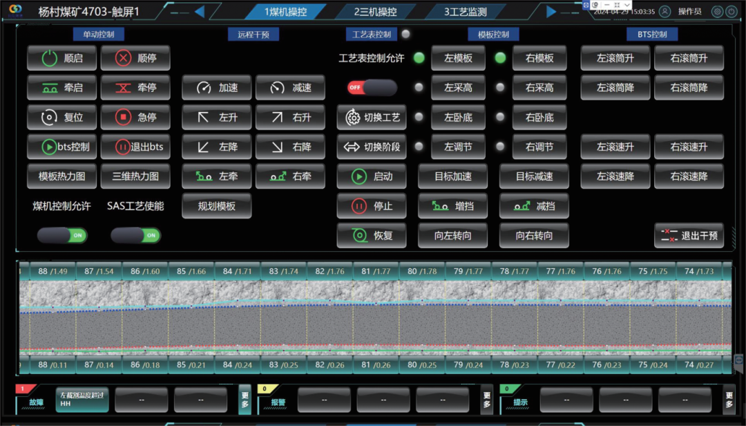Viewport: 746px width, 426px height.
Task: Open 模板热力图 view
Action: [62, 176]
